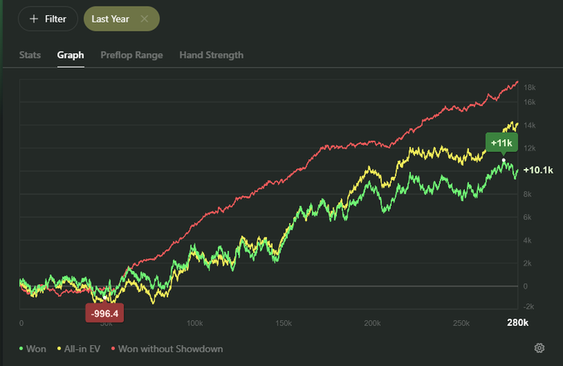Hide the Won without Showdown series
563x366 pixels.
[171, 349]
